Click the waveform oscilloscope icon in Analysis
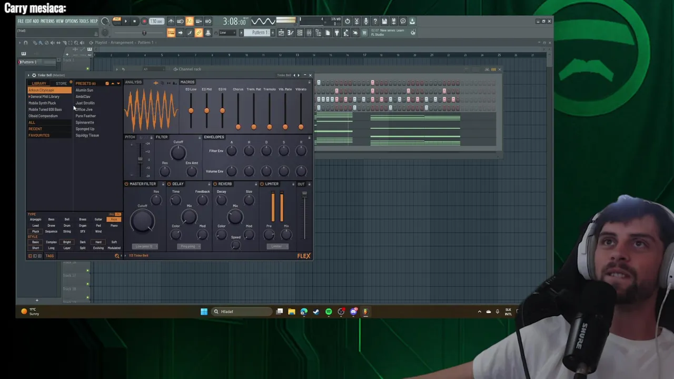Viewport: 674px width, 379px height. coord(156,83)
